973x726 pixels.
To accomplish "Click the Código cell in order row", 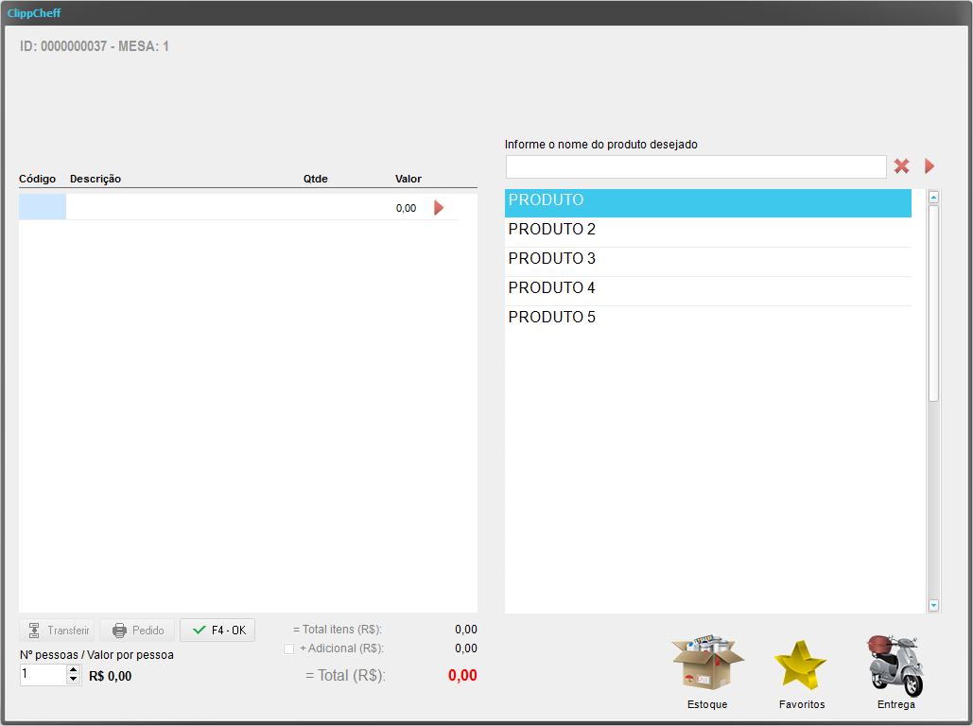I will point(43,207).
